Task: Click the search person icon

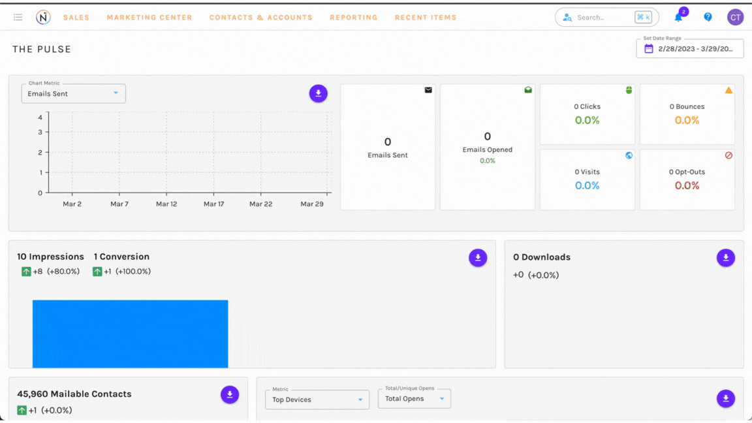Action: [x=567, y=17]
